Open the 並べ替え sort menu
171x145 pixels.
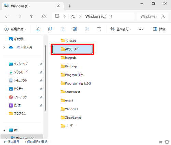click(x=121, y=29)
